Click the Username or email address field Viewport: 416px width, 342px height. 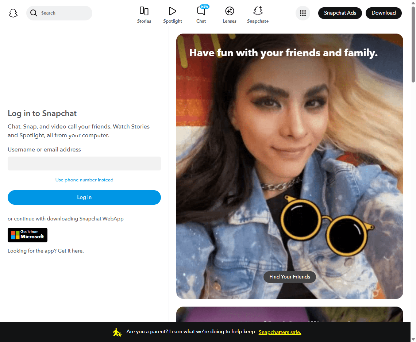[84, 164]
